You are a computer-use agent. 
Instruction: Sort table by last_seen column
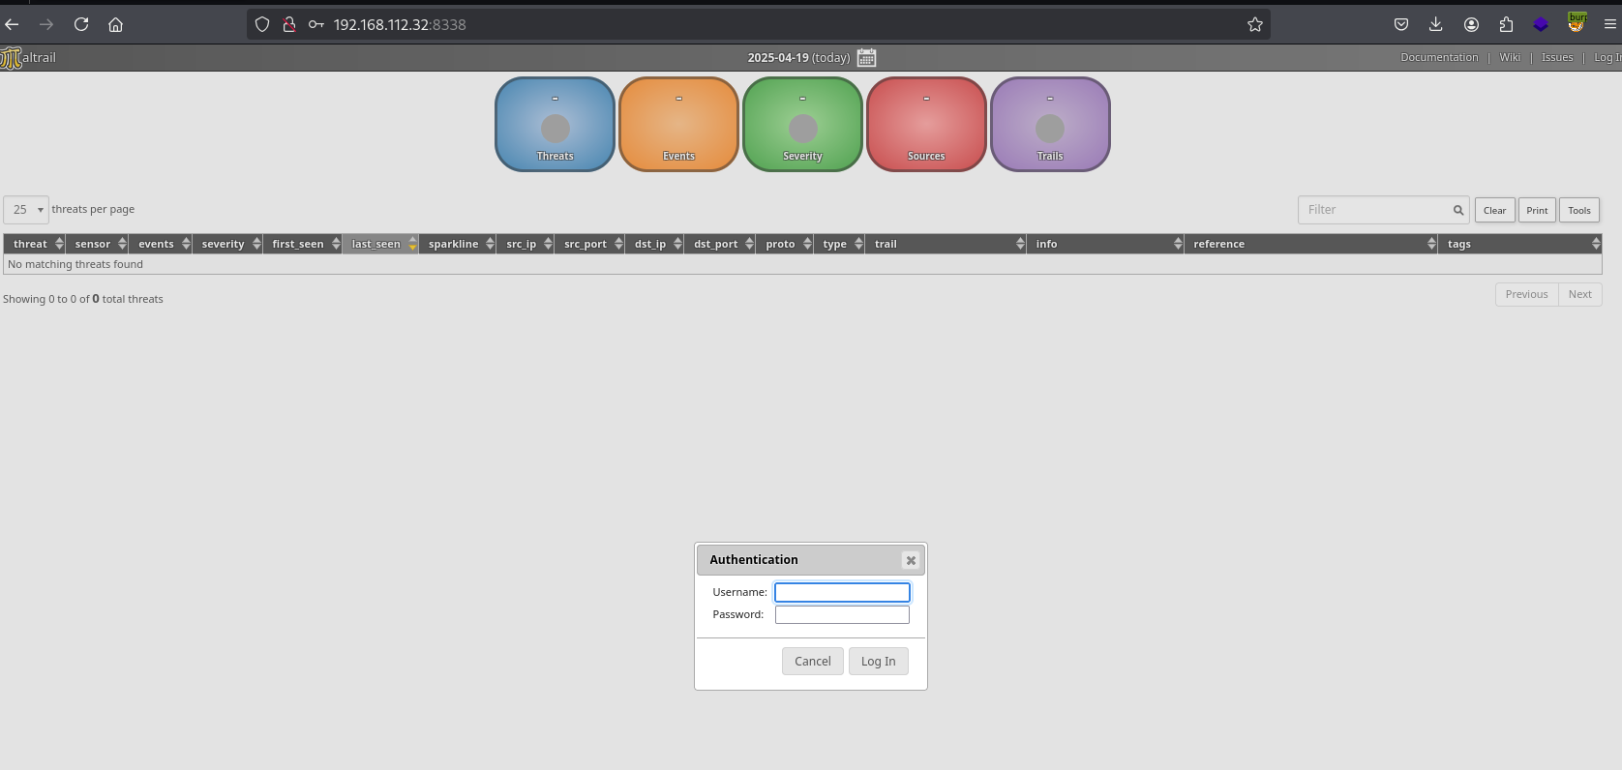point(376,244)
